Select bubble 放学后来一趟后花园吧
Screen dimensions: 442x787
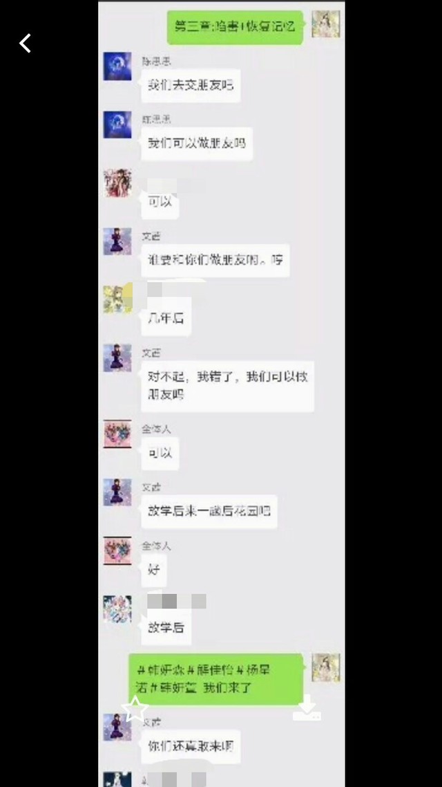coord(209,512)
